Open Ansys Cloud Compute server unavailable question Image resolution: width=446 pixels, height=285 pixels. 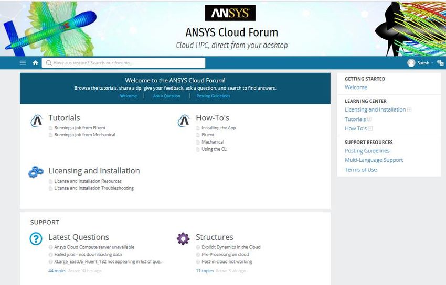[94, 247]
